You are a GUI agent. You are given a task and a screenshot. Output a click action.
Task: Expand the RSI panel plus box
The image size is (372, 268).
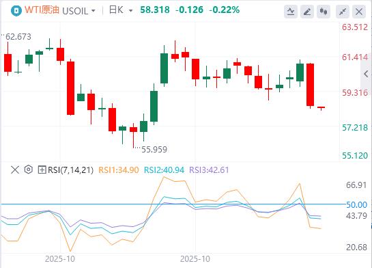point(42,170)
